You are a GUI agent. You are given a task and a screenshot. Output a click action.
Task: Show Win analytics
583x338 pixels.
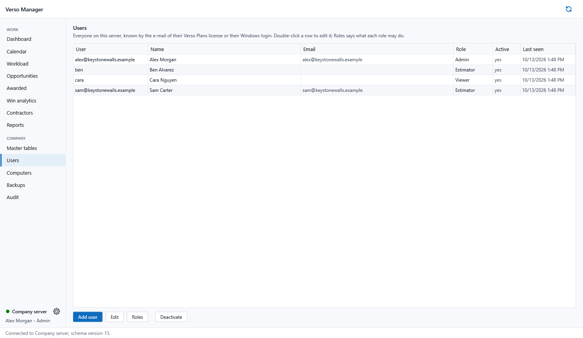(x=33, y=100)
